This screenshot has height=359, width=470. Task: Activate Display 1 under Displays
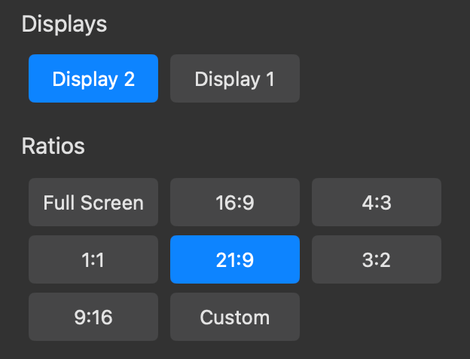235,78
